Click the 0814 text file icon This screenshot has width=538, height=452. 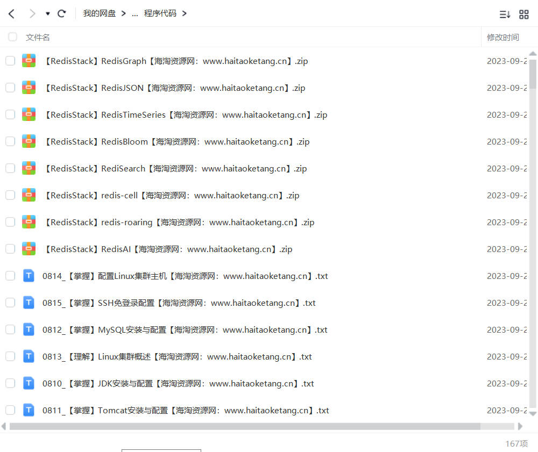pyautogui.click(x=29, y=276)
